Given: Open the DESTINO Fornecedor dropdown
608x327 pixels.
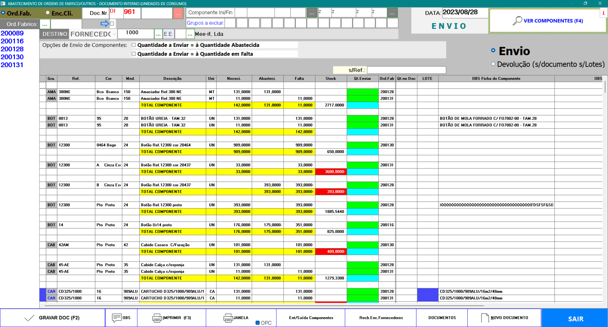Looking at the screenshot, I should 114,34.
